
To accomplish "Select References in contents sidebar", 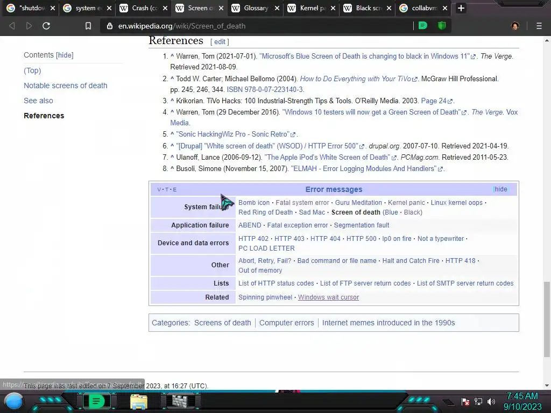I will pyautogui.click(x=44, y=116).
